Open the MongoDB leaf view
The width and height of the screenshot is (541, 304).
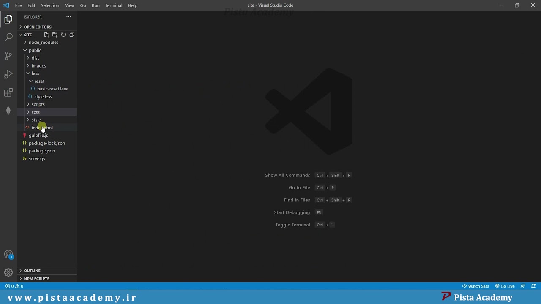8,111
